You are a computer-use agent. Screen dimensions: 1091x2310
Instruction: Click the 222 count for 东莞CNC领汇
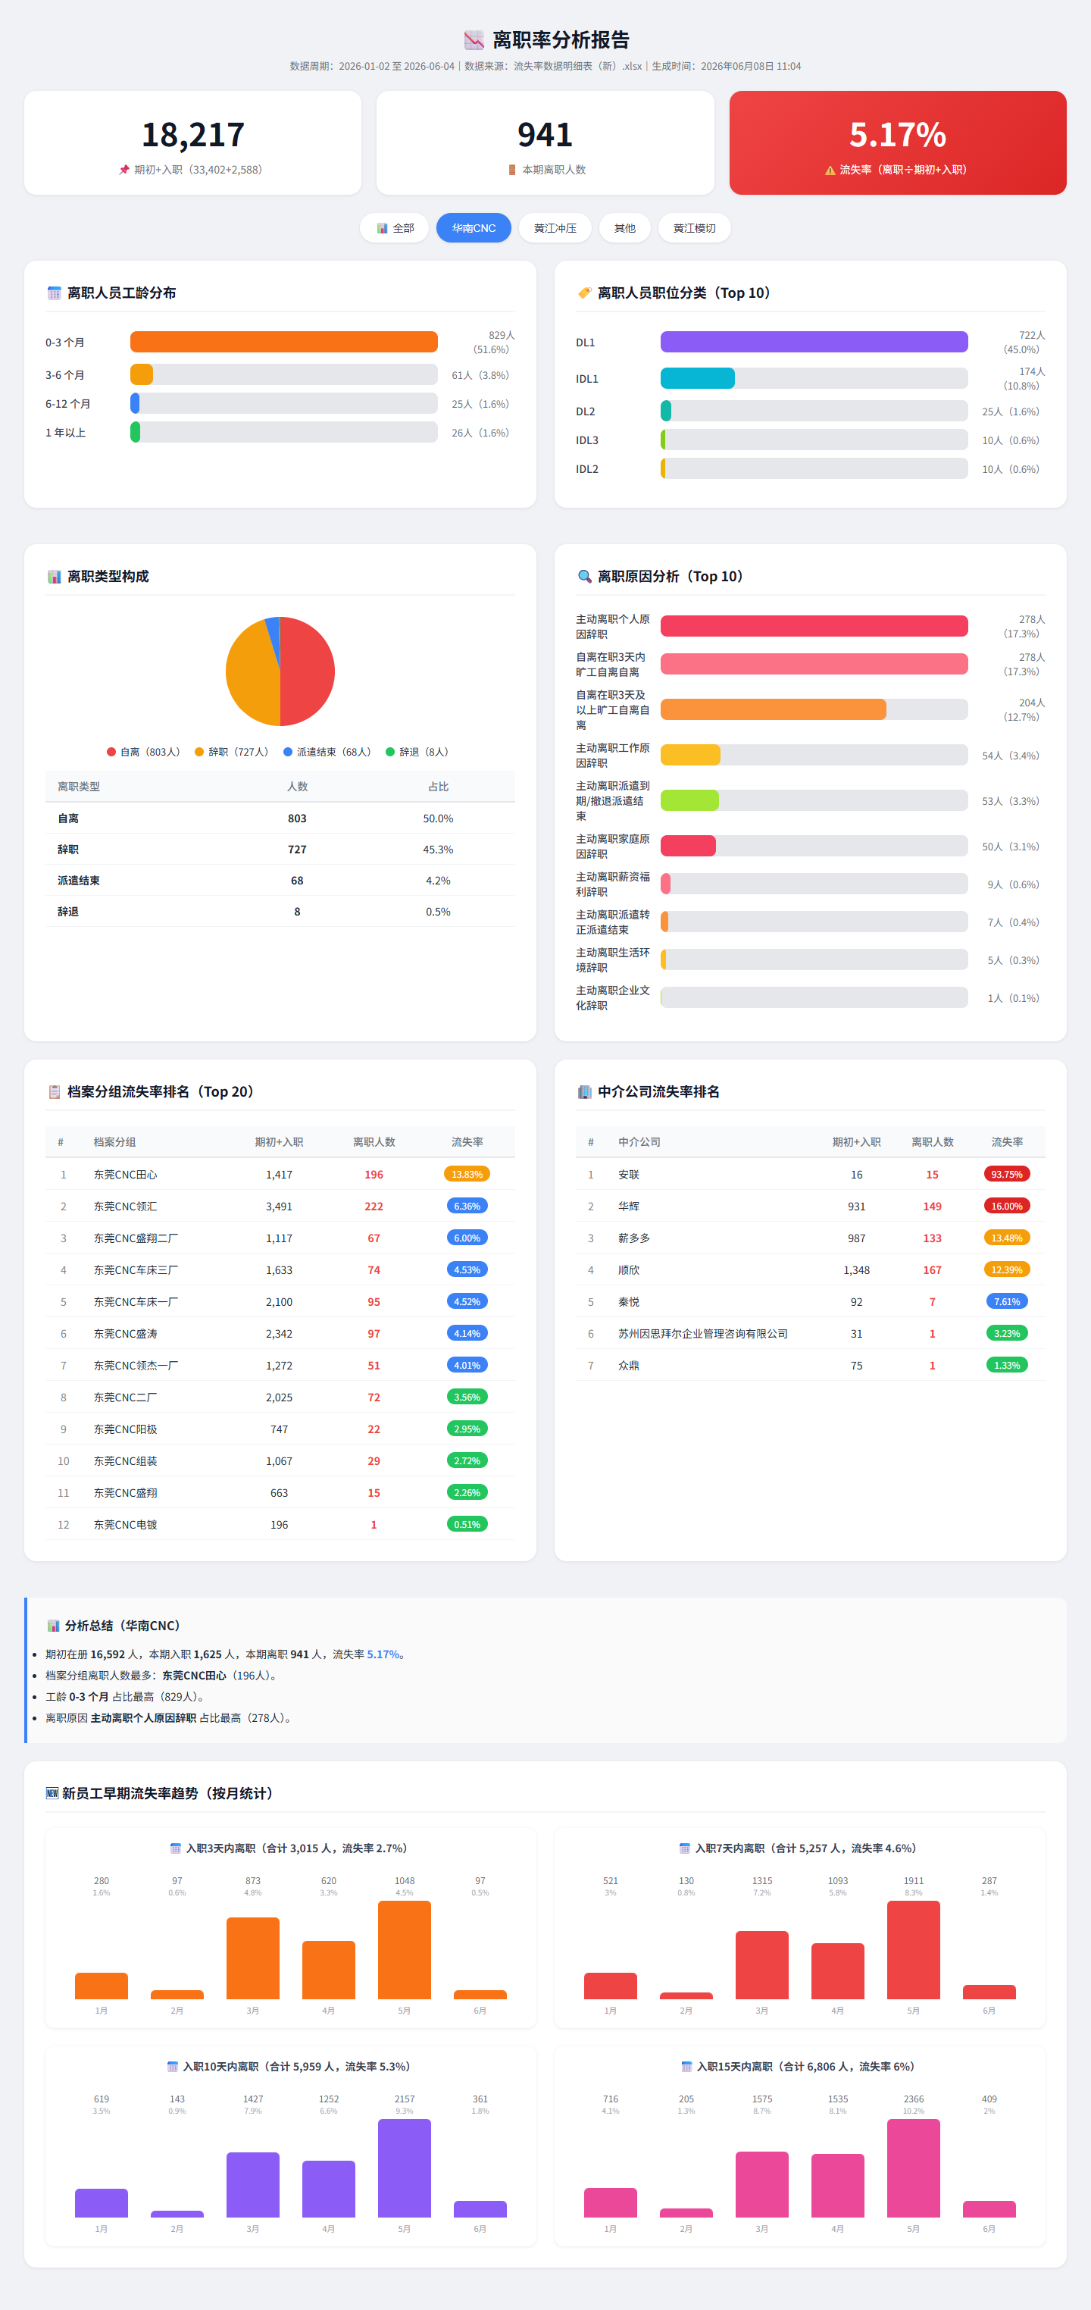tap(374, 1206)
